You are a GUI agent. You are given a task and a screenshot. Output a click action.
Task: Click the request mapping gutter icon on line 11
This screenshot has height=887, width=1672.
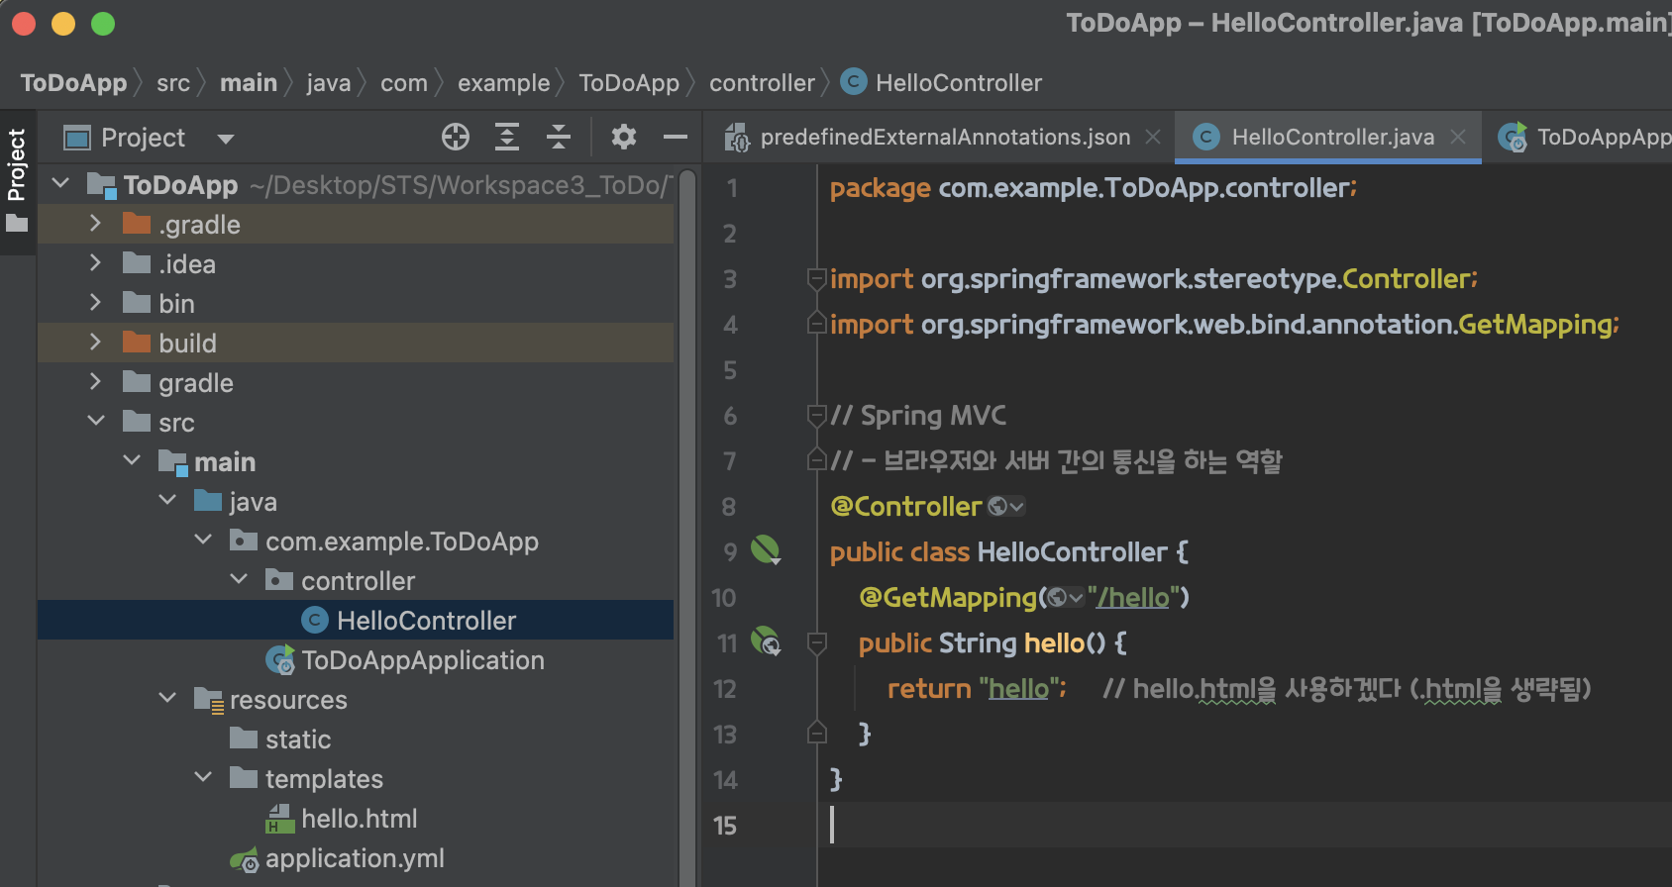coord(765,641)
